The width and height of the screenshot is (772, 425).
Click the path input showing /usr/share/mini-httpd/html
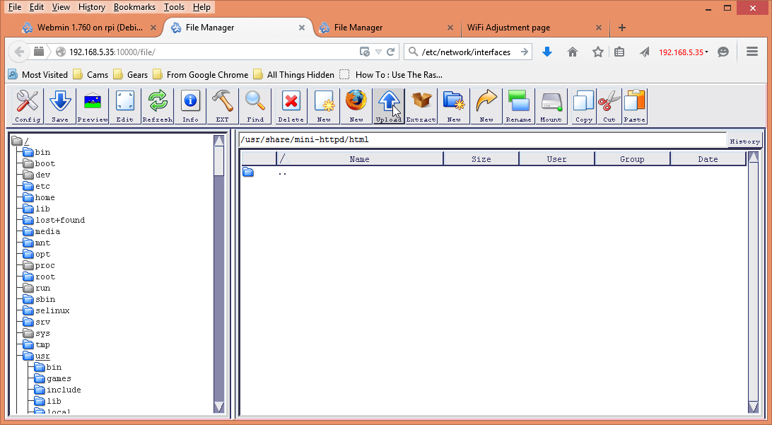click(424, 141)
